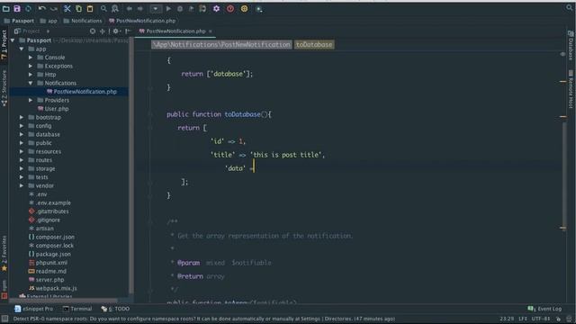576x324 pixels.
Task: Click the hide Project panel icon
Action: pyautogui.click(x=128, y=31)
